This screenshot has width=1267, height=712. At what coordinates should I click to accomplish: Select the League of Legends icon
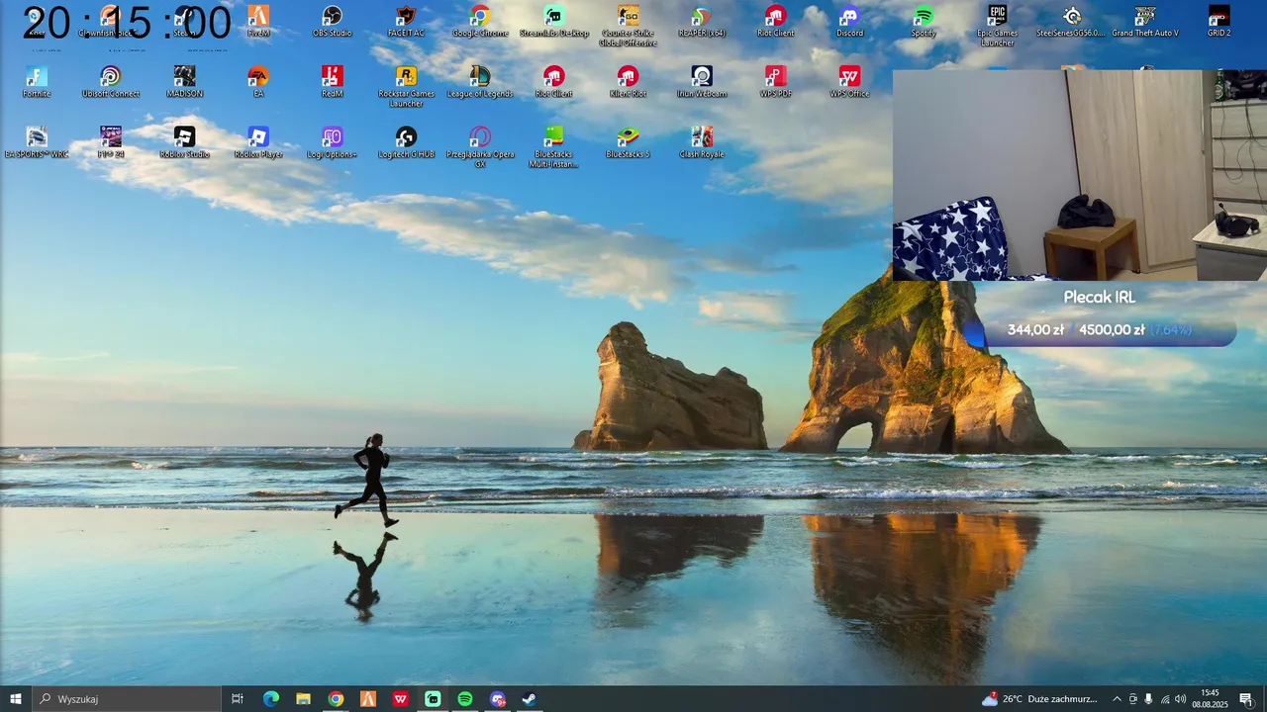pyautogui.click(x=480, y=82)
